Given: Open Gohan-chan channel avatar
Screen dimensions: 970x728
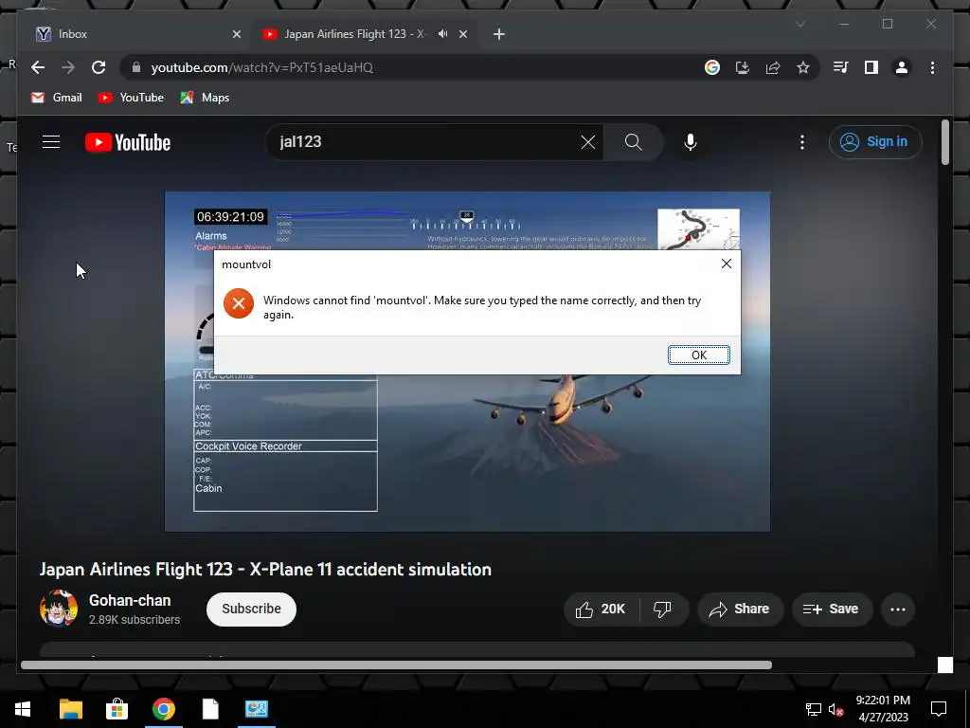Looking at the screenshot, I should [x=59, y=609].
